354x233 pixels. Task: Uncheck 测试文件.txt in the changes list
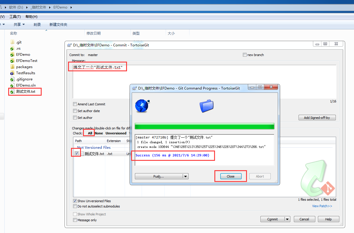pyautogui.click(x=77, y=153)
